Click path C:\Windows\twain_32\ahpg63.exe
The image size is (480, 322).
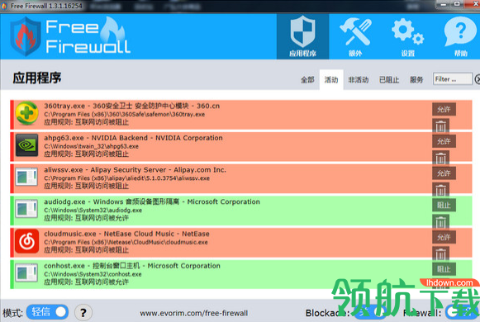pyautogui.click(x=91, y=146)
